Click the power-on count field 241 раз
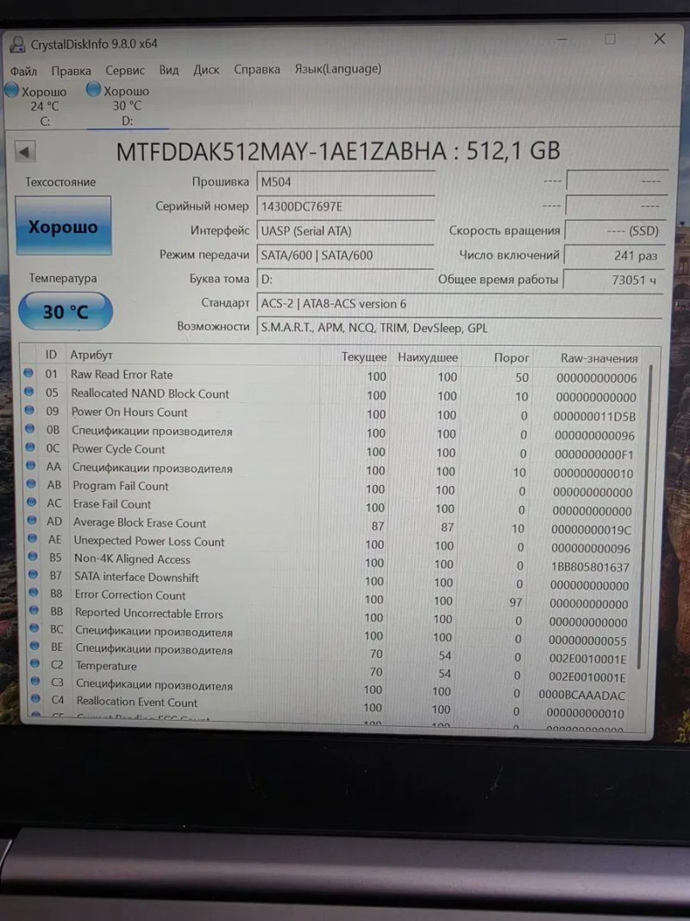690x921 pixels. (614, 255)
